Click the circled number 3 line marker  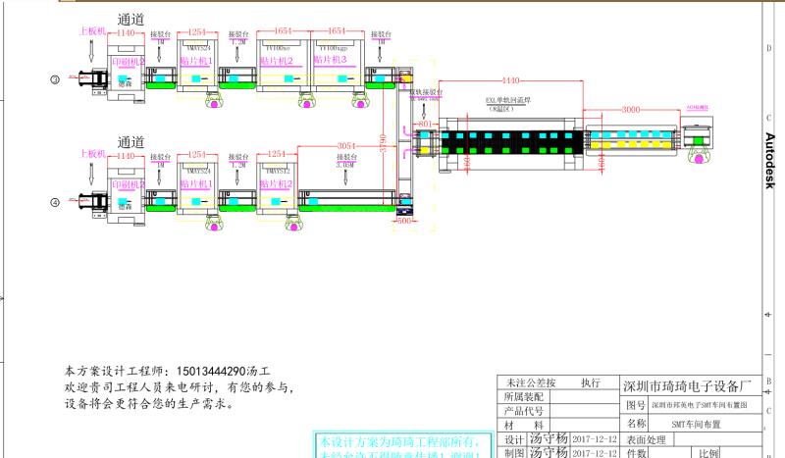[56, 78]
